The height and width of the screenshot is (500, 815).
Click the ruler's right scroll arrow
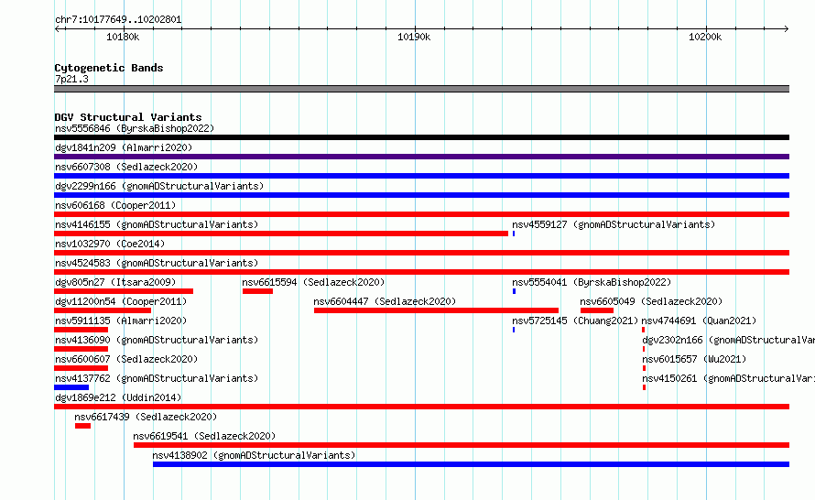click(x=786, y=29)
